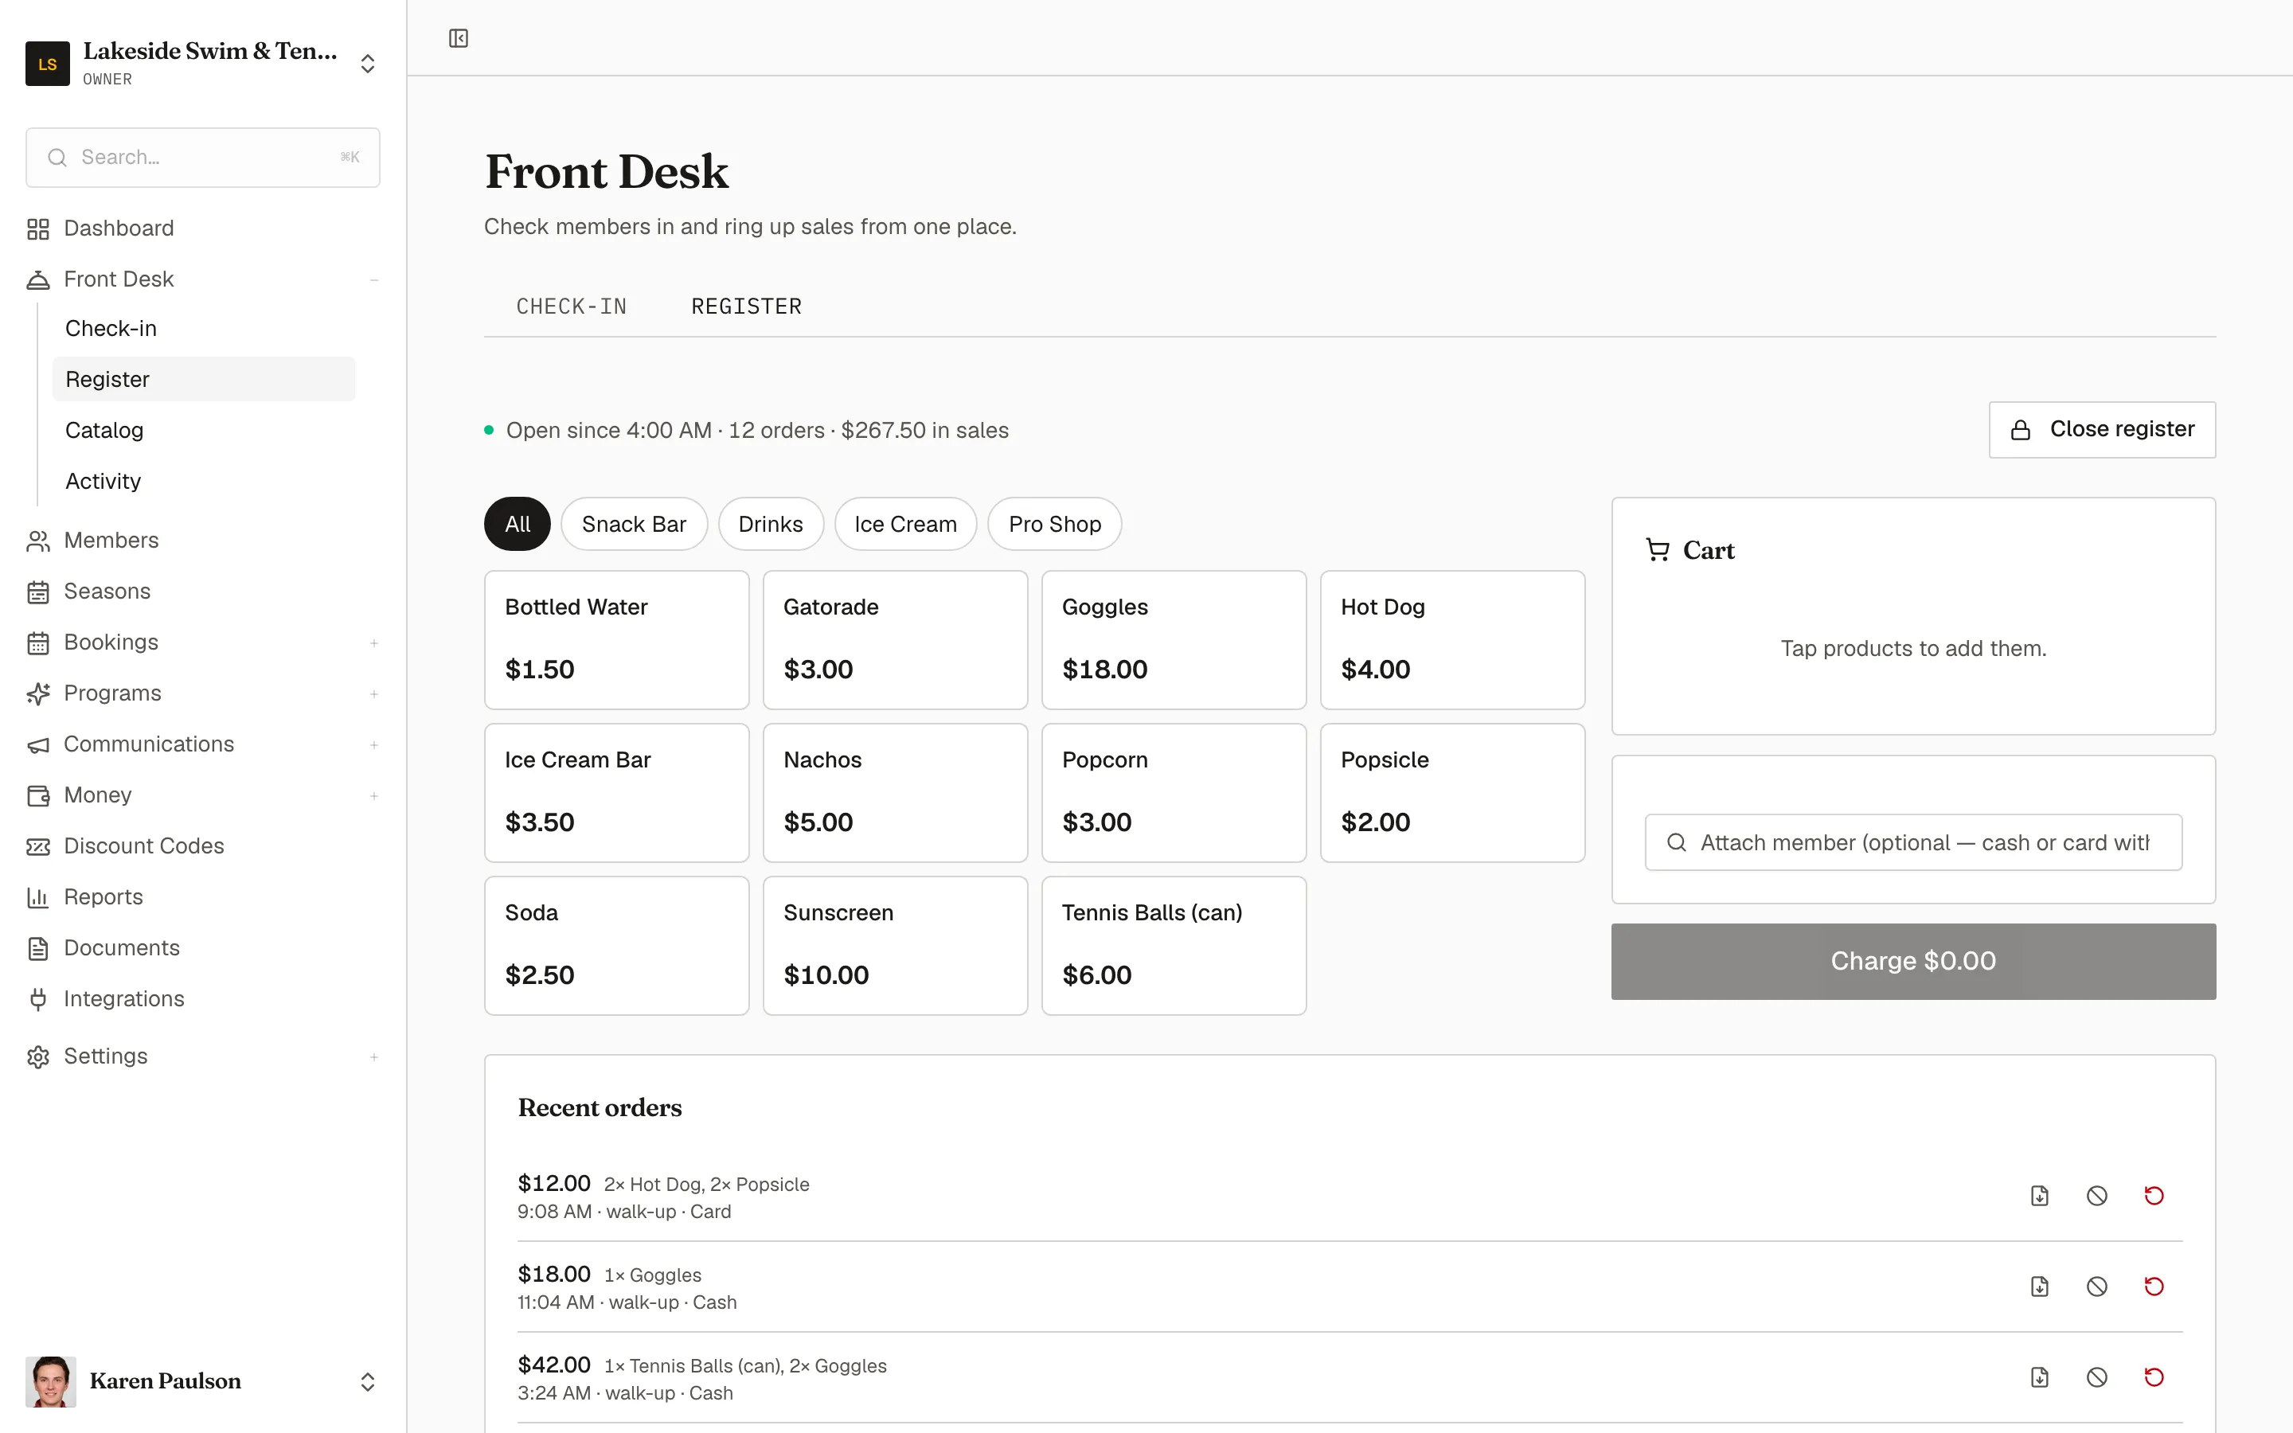Image resolution: width=2293 pixels, height=1433 pixels.
Task: Switch to the CHECK-IN tab
Action: point(572,307)
